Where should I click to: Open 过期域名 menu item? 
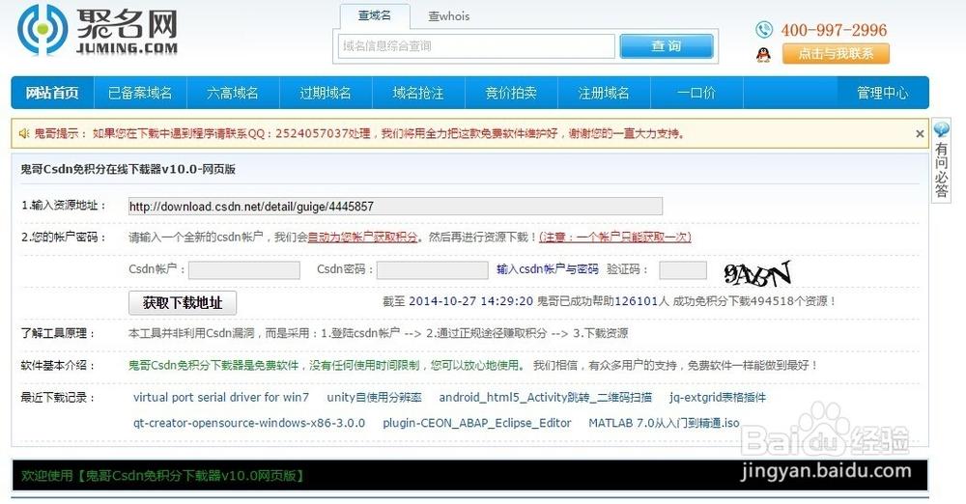(326, 93)
